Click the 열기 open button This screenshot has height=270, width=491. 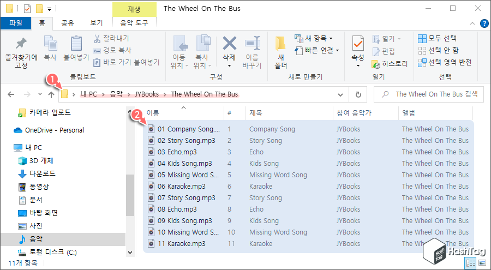click(386, 39)
